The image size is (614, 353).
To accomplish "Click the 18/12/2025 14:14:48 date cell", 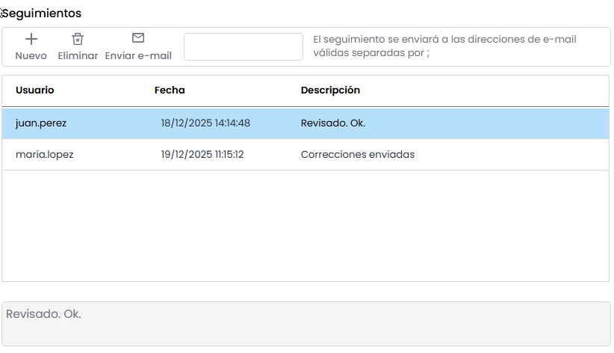I will pos(205,123).
